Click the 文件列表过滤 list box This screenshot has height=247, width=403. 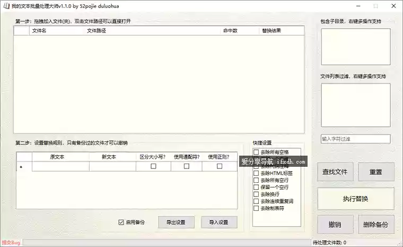click(x=356, y=105)
